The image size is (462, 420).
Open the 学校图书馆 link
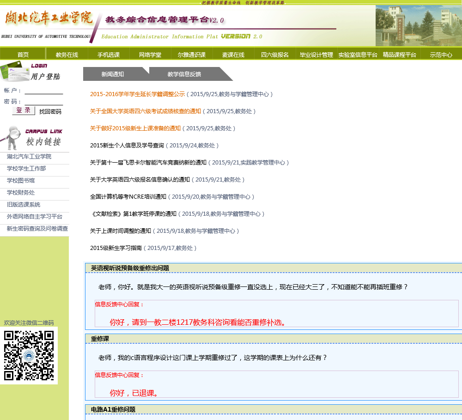tap(21, 181)
